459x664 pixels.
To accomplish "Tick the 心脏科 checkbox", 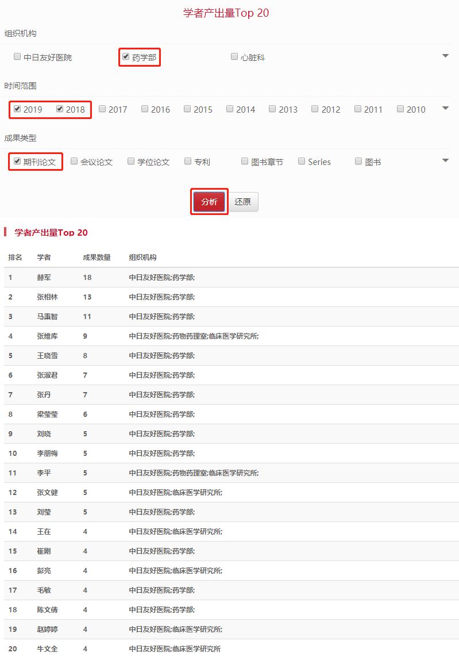I will (x=234, y=57).
